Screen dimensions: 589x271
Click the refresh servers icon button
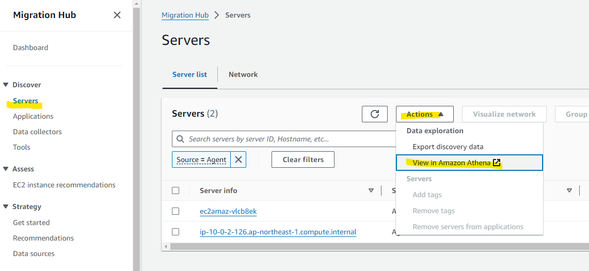(x=374, y=114)
